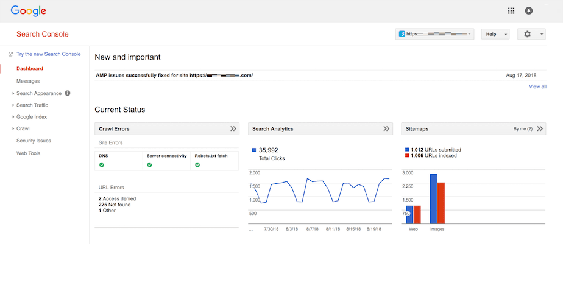Open Search Analytics via its double-arrow icon
Image resolution: width=563 pixels, height=288 pixels.
386,128
